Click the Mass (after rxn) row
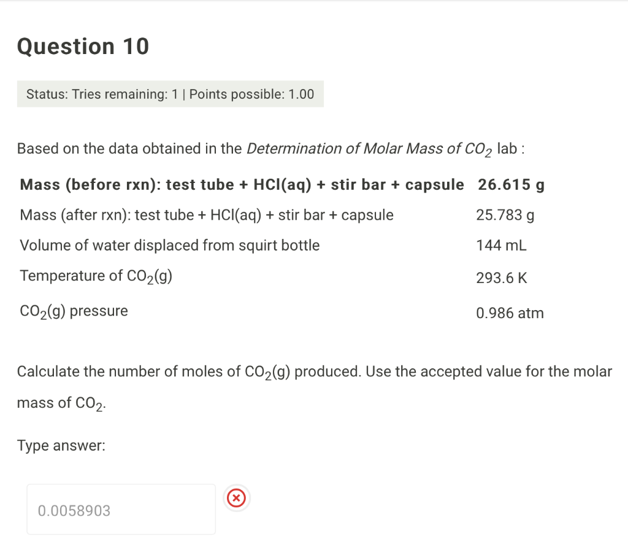628x552 pixels. [x=207, y=215]
